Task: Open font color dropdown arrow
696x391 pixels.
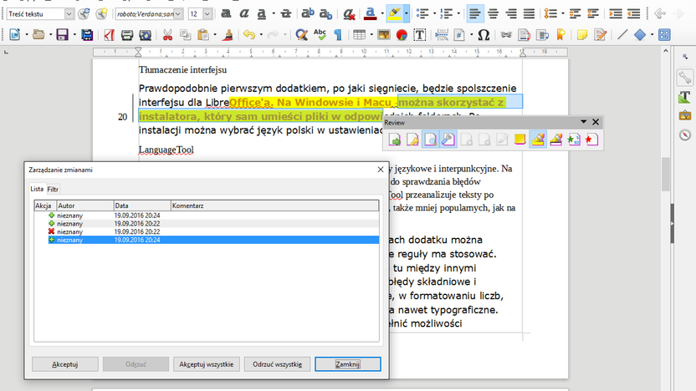Action: point(382,13)
